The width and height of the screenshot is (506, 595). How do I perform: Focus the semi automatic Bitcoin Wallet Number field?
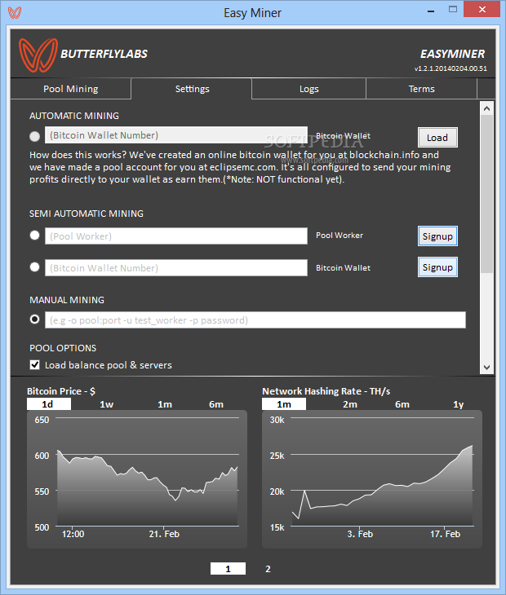176,268
